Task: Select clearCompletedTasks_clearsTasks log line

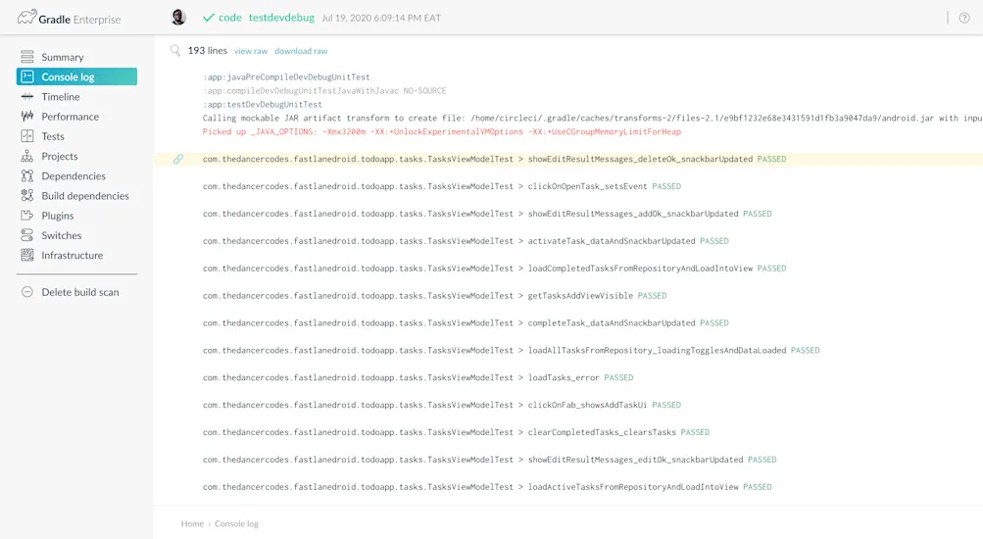Action: 456,432
